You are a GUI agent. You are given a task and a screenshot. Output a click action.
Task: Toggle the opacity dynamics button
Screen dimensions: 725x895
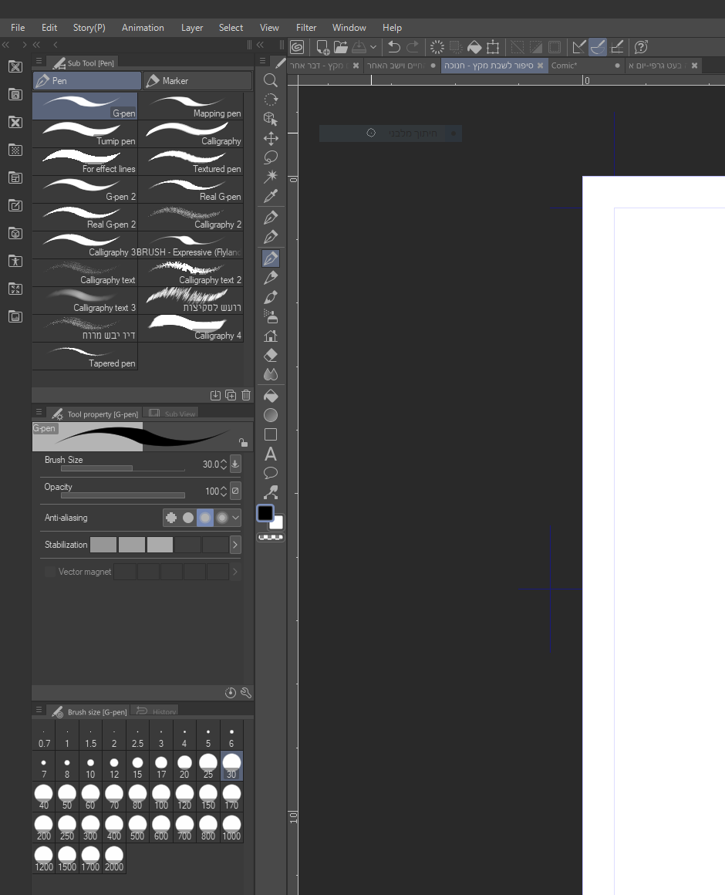(235, 491)
